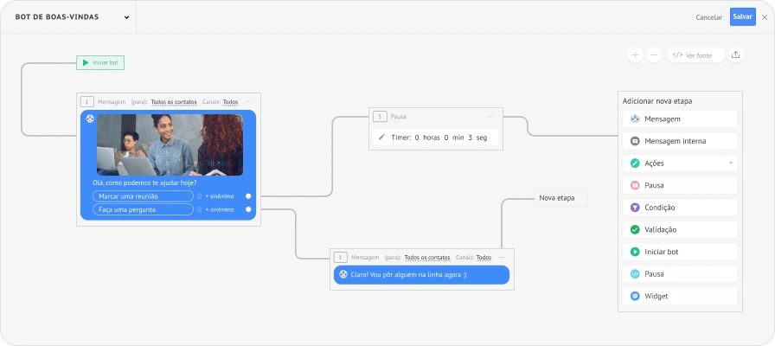Image resolution: width=775 pixels, height=346 pixels.
Task: Add a Widget step from the panel
Action: coord(679,296)
